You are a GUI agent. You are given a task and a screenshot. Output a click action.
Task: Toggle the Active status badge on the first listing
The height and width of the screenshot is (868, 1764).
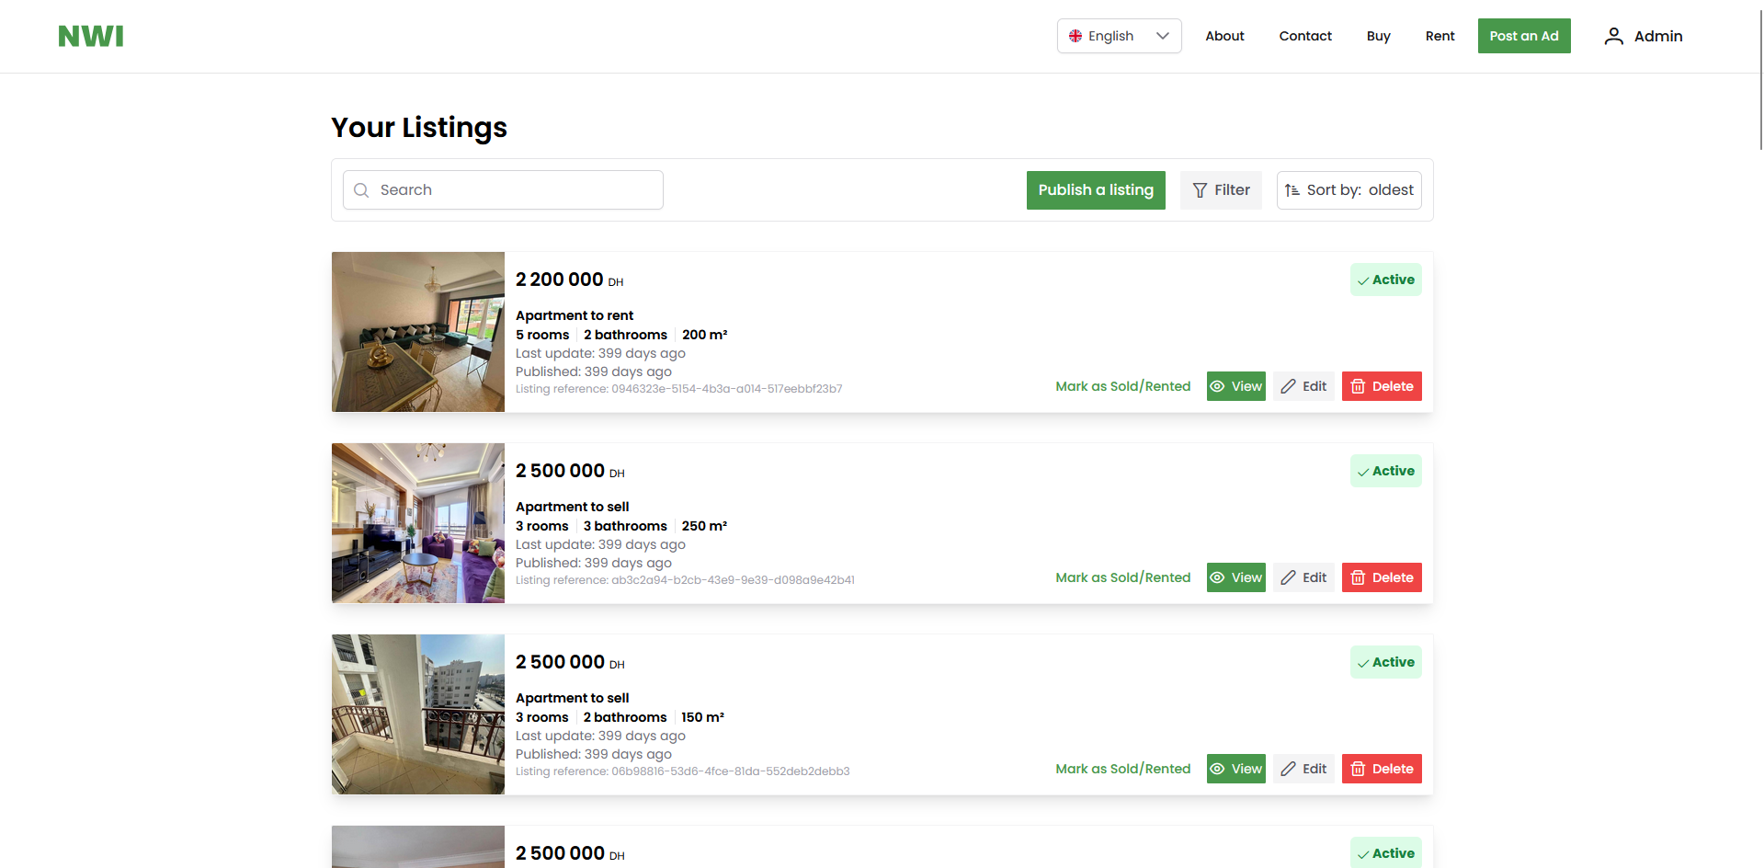coord(1385,280)
